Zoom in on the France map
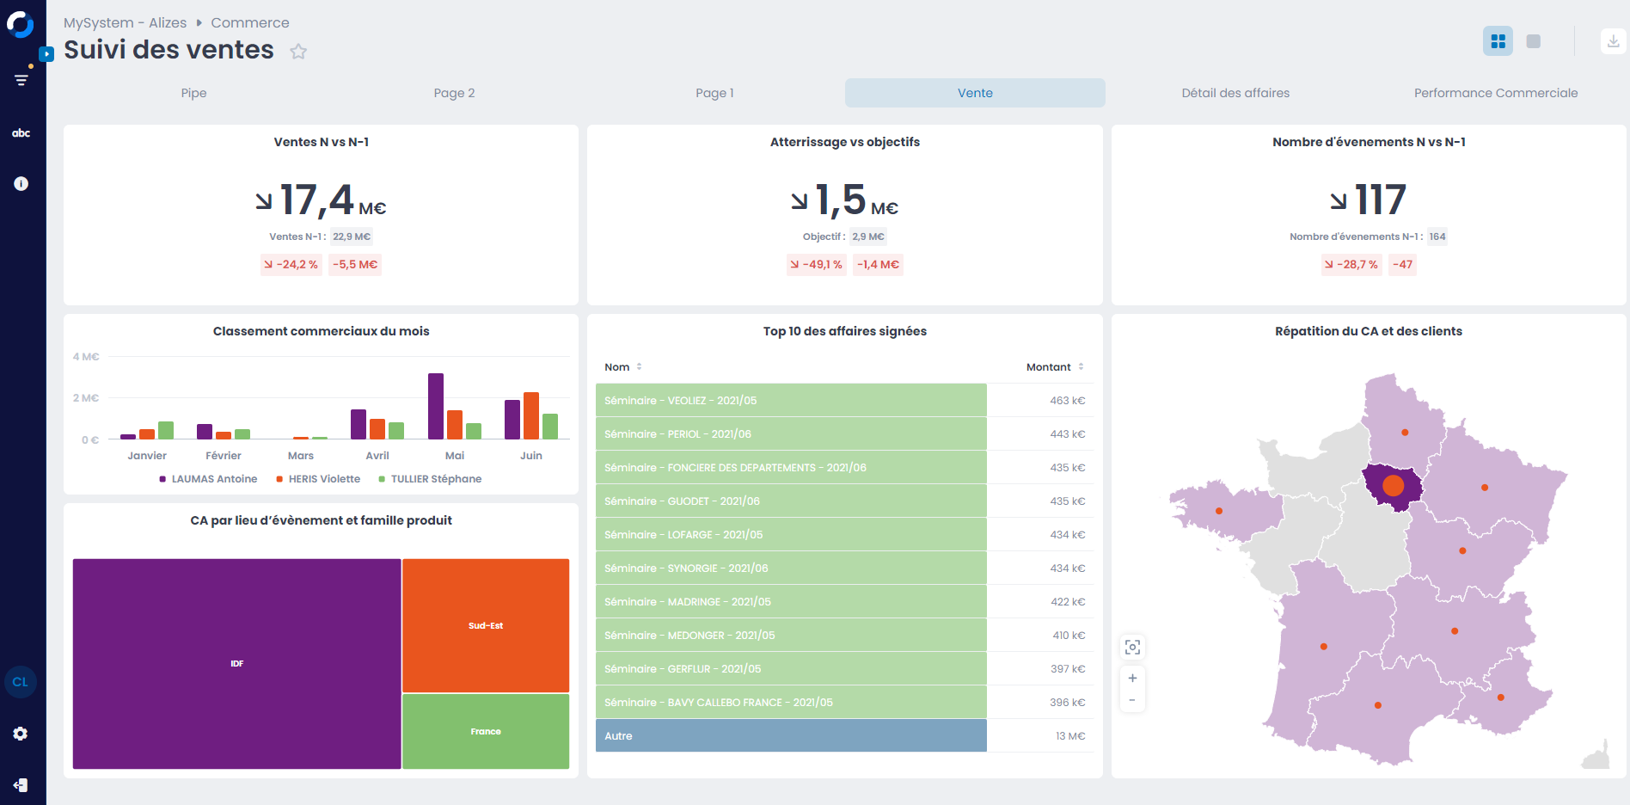The image size is (1630, 805). tap(1132, 679)
